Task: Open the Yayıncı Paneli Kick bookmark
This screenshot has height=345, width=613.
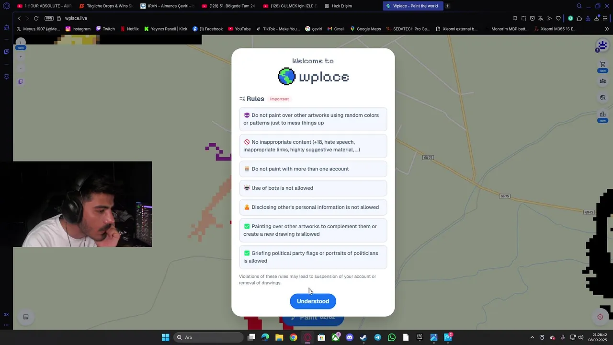Action: pyautogui.click(x=166, y=29)
